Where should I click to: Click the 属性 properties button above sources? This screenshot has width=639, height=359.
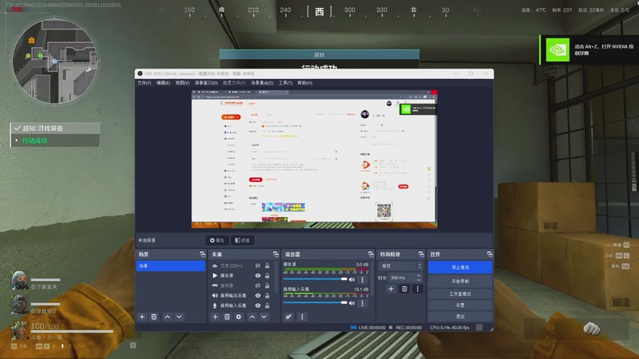tap(216, 240)
